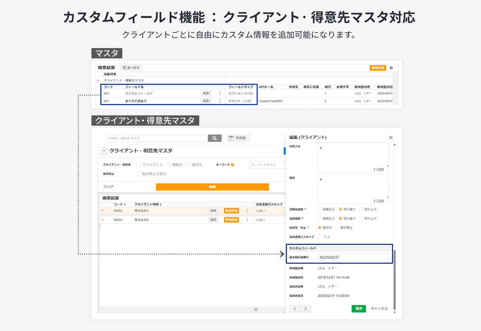The height and width of the screenshot is (331, 481).
Task: Click the クリア link
Action: click(x=109, y=187)
